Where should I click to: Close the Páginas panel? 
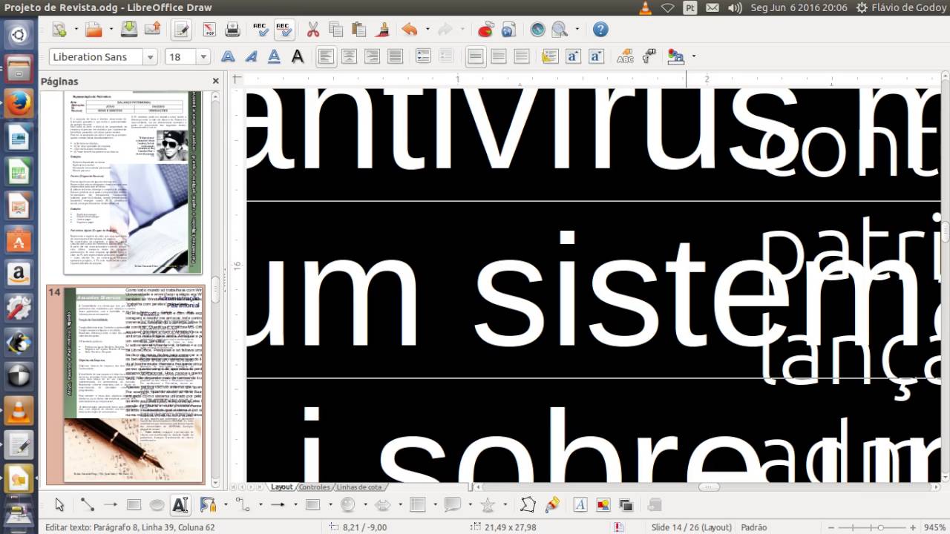click(216, 81)
